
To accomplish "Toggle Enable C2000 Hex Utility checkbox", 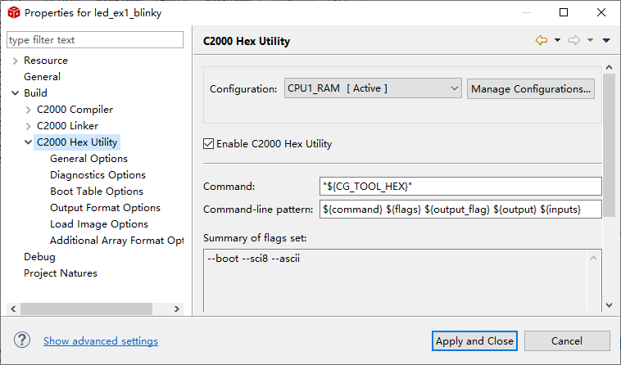I will pos(208,143).
